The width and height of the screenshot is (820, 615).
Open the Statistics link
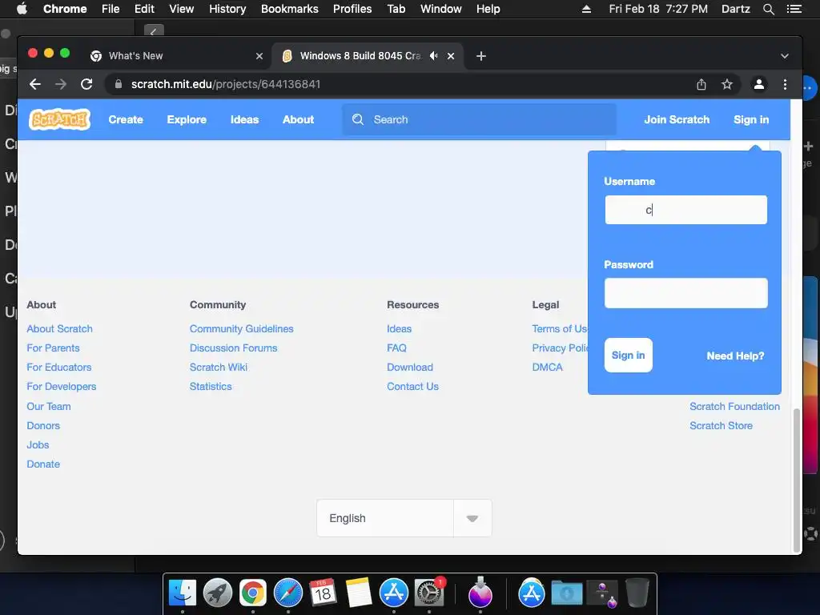pos(211,387)
